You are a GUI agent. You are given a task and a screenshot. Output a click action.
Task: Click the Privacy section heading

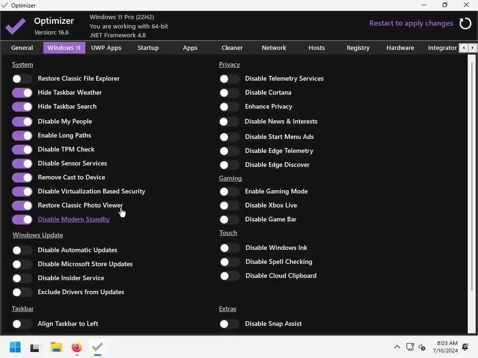(229, 64)
